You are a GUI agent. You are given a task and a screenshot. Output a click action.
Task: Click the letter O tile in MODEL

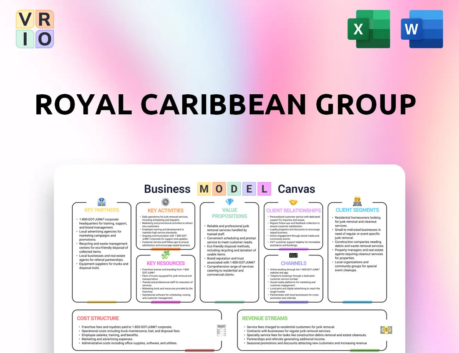click(219, 189)
